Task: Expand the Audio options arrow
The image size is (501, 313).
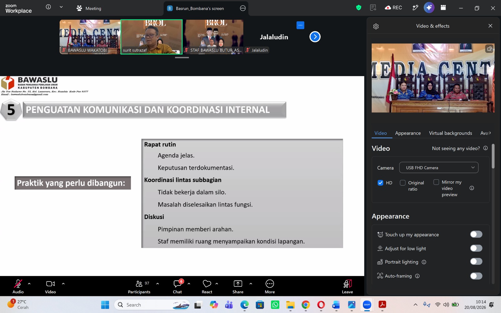Action: pyautogui.click(x=29, y=284)
